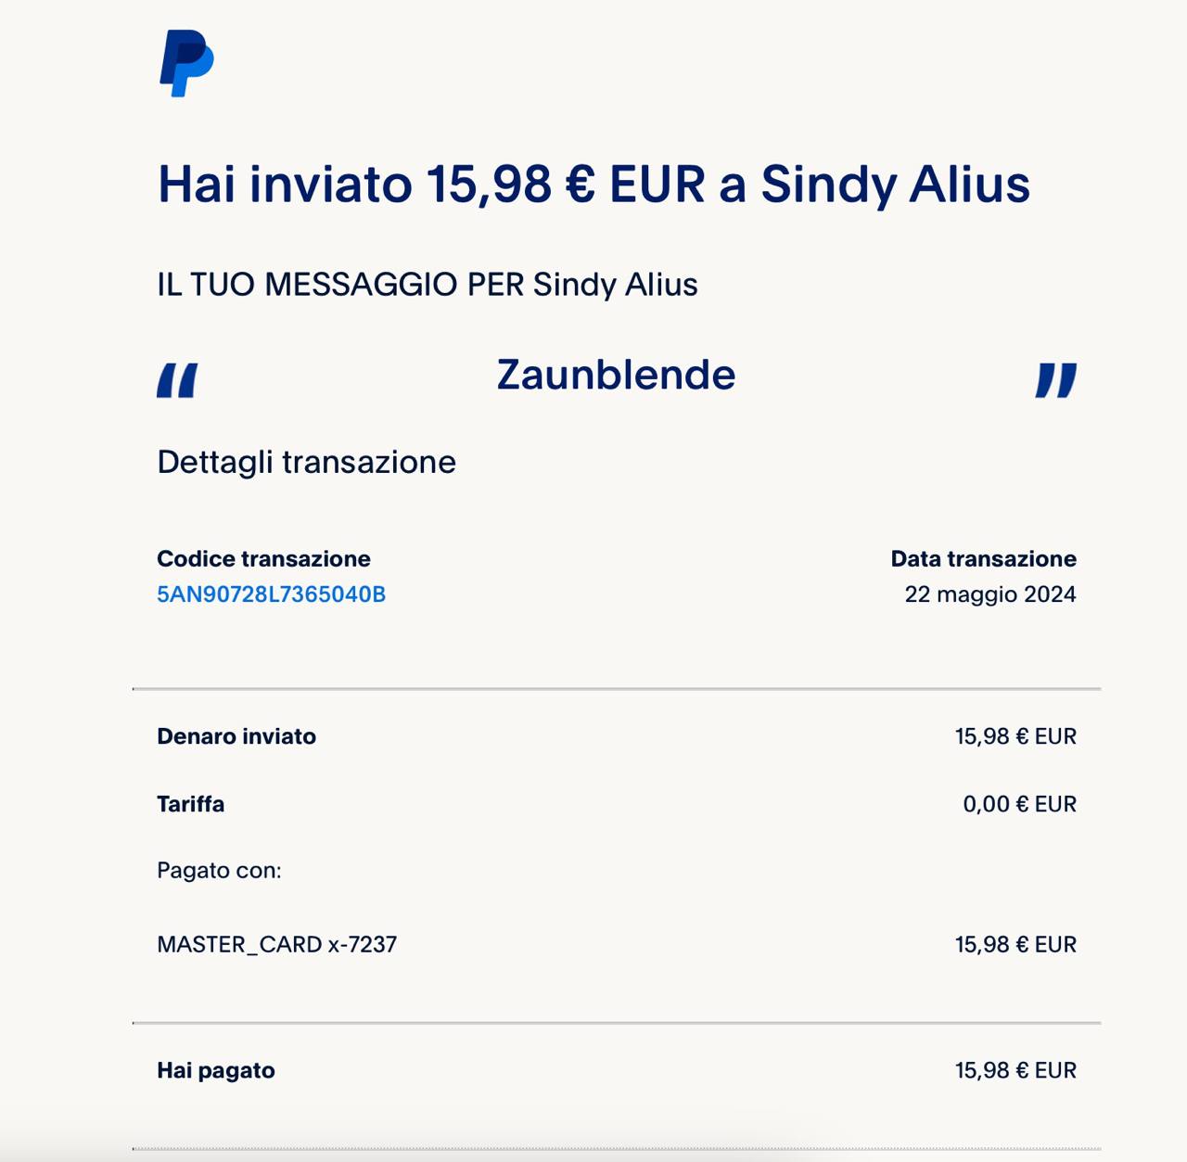Click the Hai pagato total 15,98 € EUR

(1015, 1071)
